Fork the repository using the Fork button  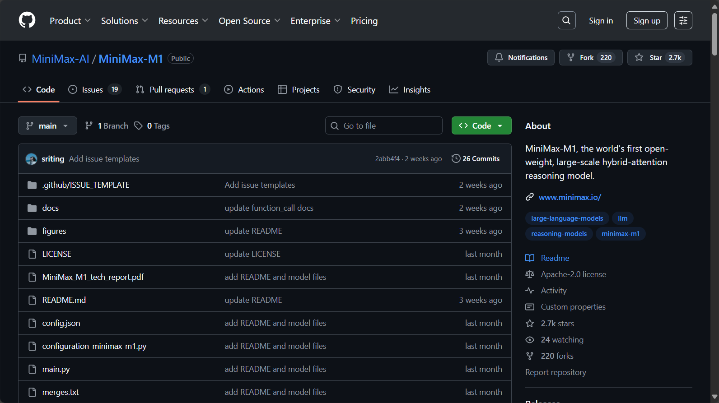pos(591,57)
